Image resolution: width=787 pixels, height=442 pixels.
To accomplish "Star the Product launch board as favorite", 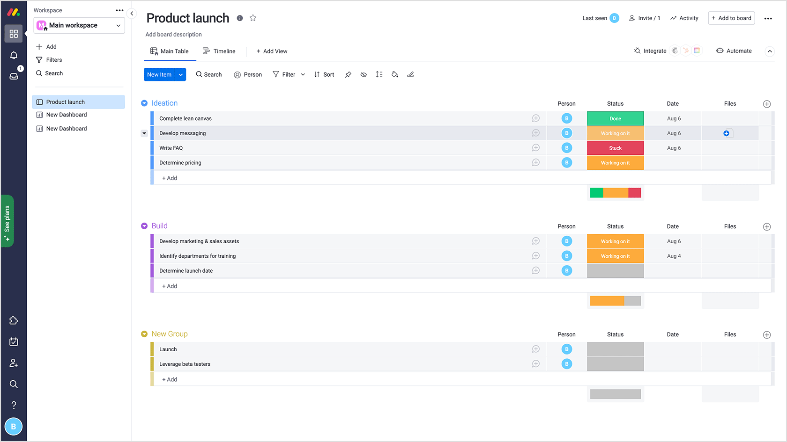I will (253, 18).
